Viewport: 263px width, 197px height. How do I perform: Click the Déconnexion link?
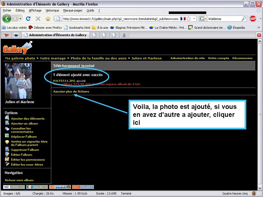click(242, 58)
